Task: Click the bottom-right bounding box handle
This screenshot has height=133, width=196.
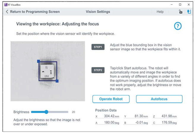Action: 57,81
